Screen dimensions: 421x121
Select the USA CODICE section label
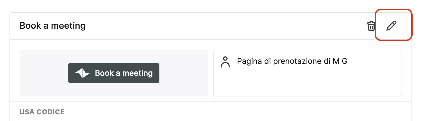tap(42, 112)
